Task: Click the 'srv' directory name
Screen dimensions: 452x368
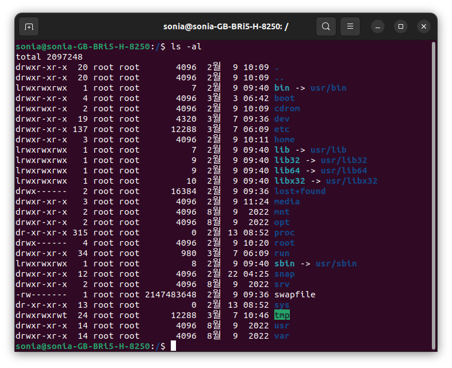Action: click(x=282, y=285)
